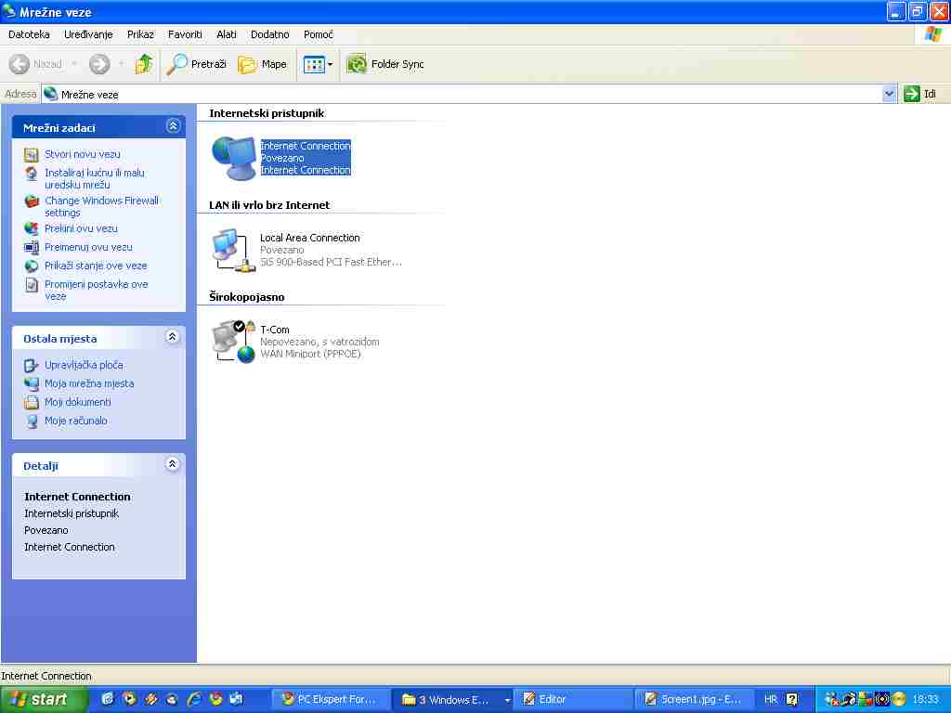The width and height of the screenshot is (951, 713).
Task: Open the Dodatno menu
Action: tap(269, 34)
